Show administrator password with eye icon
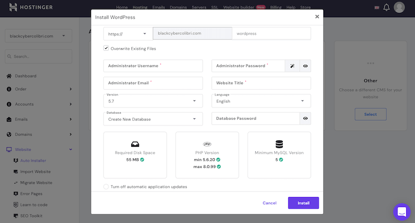The height and width of the screenshot is (223, 415). (305, 66)
